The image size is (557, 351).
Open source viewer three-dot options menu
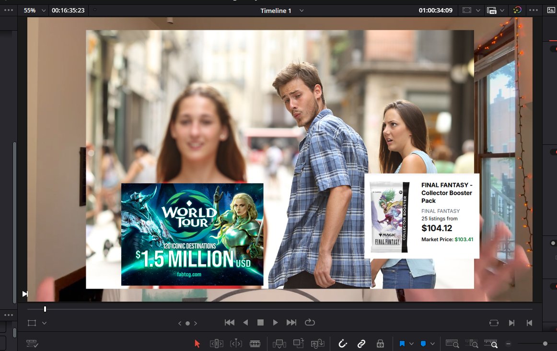click(9, 10)
